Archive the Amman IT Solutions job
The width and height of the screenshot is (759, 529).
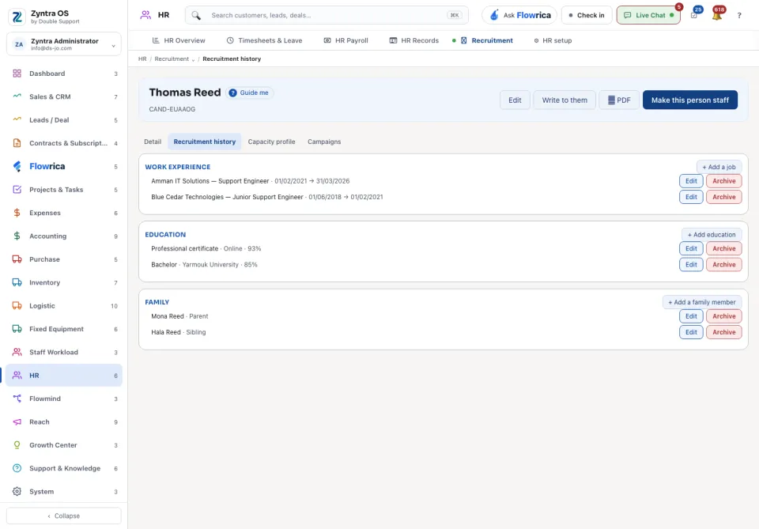[x=723, y=181]
